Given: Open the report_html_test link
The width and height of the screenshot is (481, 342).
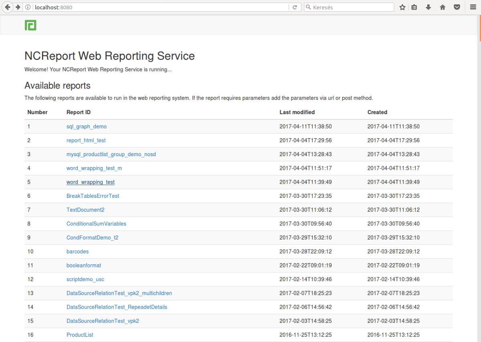Looking at the screenshot, I should coord(86,141).
